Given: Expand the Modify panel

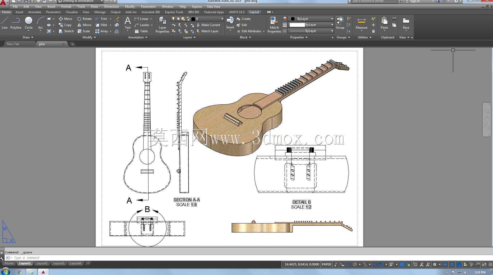Looking at the screenshot, I should coord(89,37).
